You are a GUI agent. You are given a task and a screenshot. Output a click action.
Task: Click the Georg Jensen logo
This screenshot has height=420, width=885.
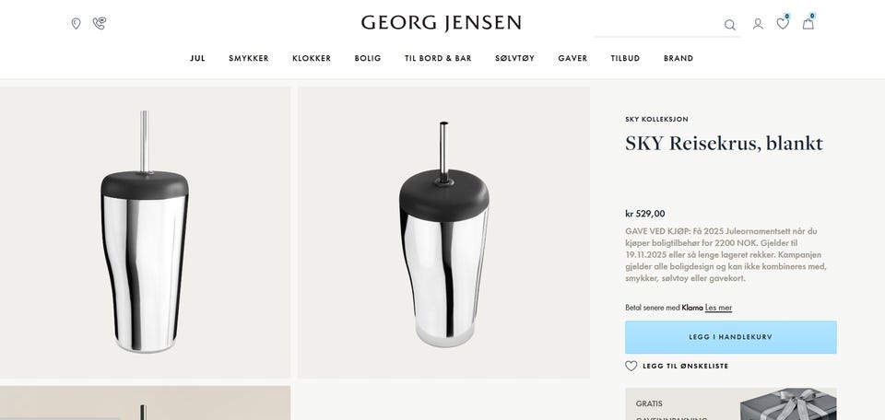(x=441, y=23)
